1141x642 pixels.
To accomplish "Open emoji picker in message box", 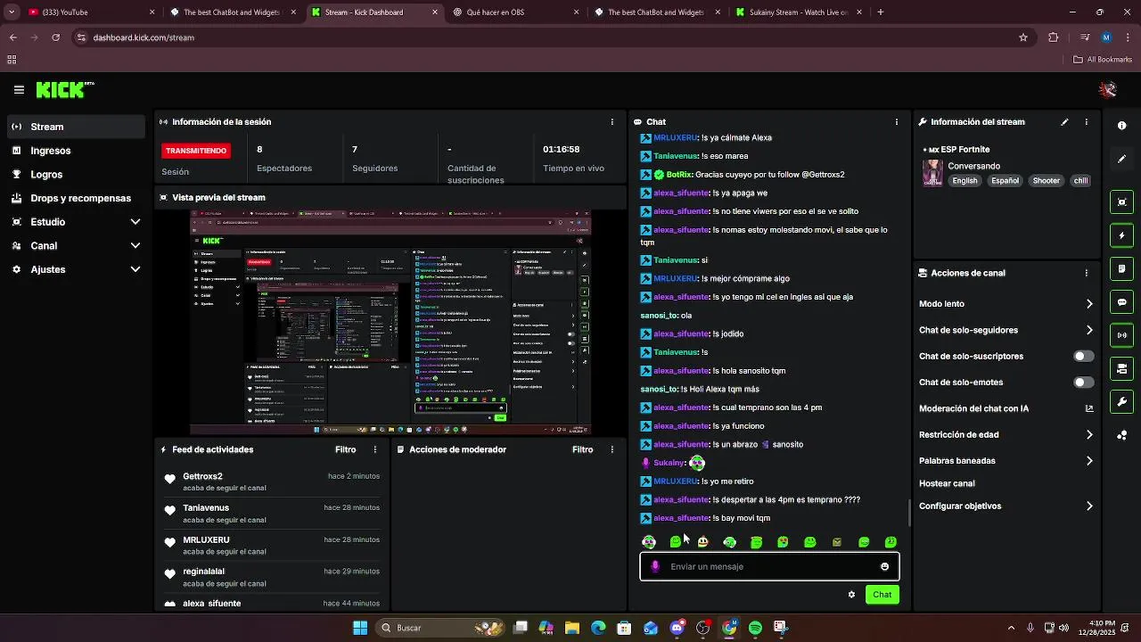I will 884,567.
